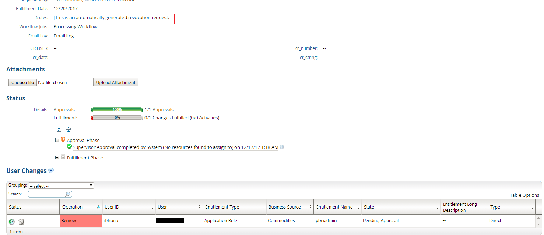
Task: Click the collapse all phases icon
Action: [68, 129]
